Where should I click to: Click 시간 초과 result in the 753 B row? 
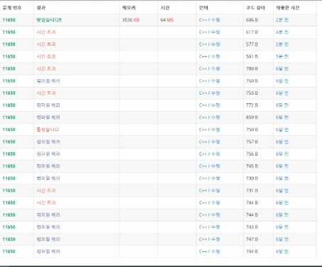click(x=46, y=93)
